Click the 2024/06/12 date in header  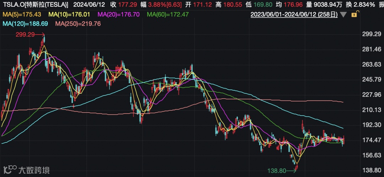pyautogui.click(x=89, y=4)
